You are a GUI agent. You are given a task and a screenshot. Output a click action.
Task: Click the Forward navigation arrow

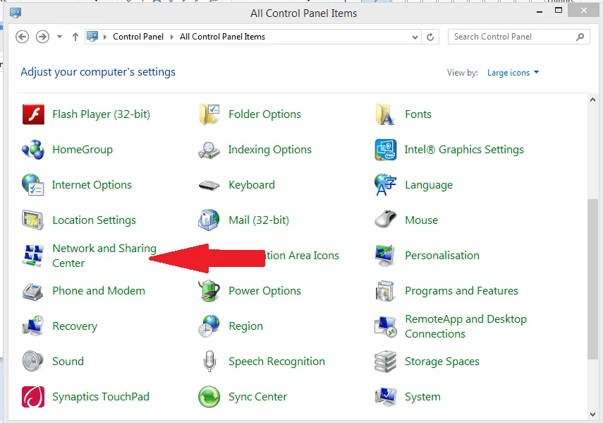coord(42,37)
